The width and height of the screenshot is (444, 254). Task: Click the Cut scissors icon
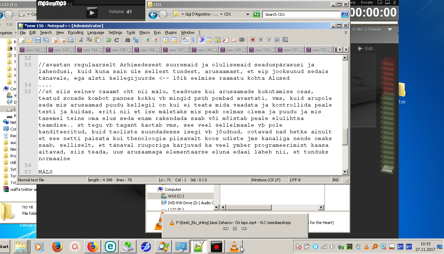(81, 40)
